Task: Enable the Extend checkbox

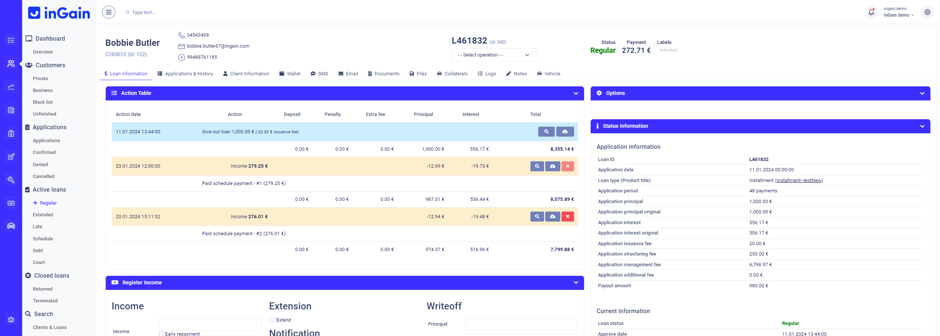Action: (x=271, y=320)
